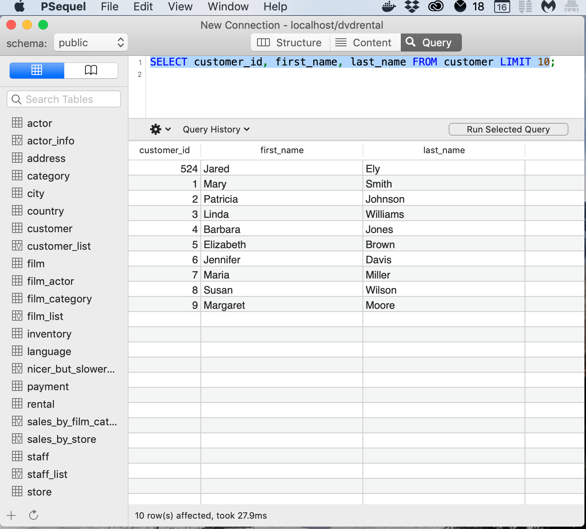
Task: Click the Creative Cloud menu bar icon
Action: point(436,7)
